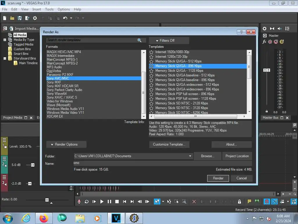Click the Loop Playback icon
This screenshot has width=298, height=224.
pyautogui.click(x=86, y=202)
